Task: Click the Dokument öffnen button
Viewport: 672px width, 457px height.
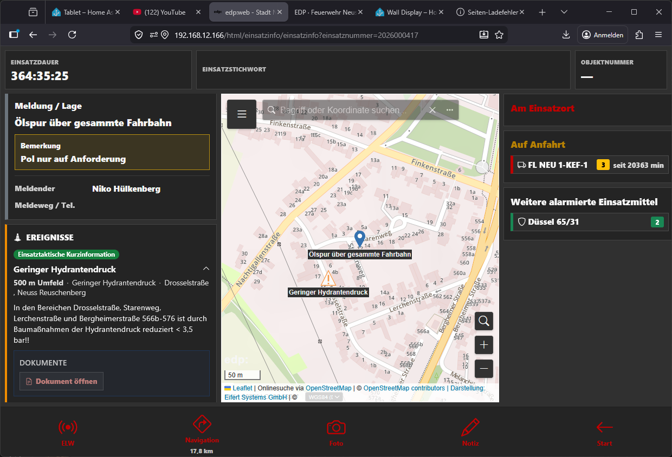Action: pyautogui.click(x=61, y=381)
